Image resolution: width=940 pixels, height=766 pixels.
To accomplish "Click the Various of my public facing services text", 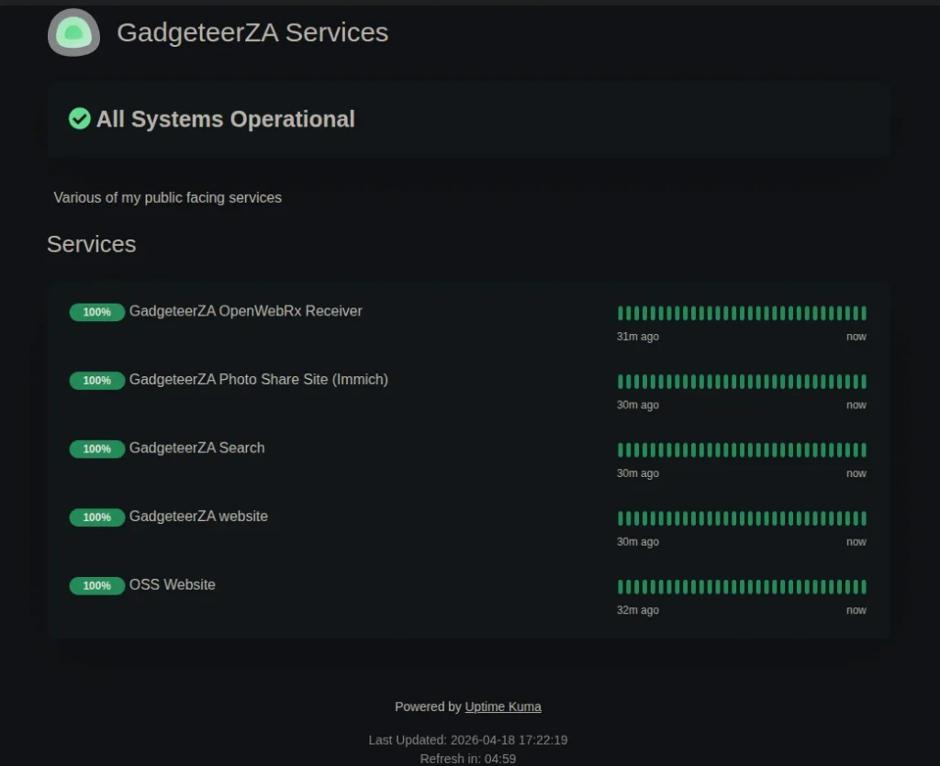I will 167,197.
